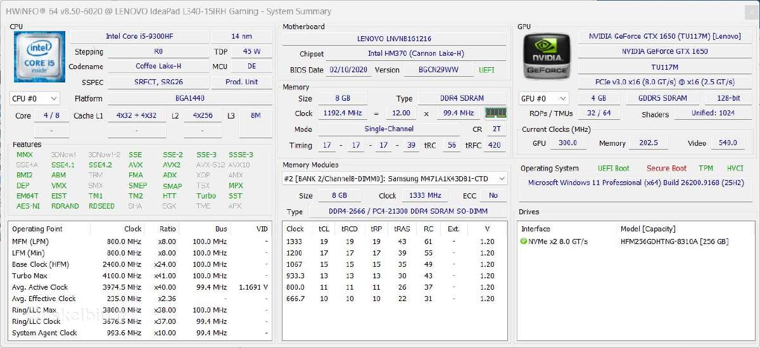Click the DDR4-2666 / PC4-21300 type field

click(x=407, y=212)
